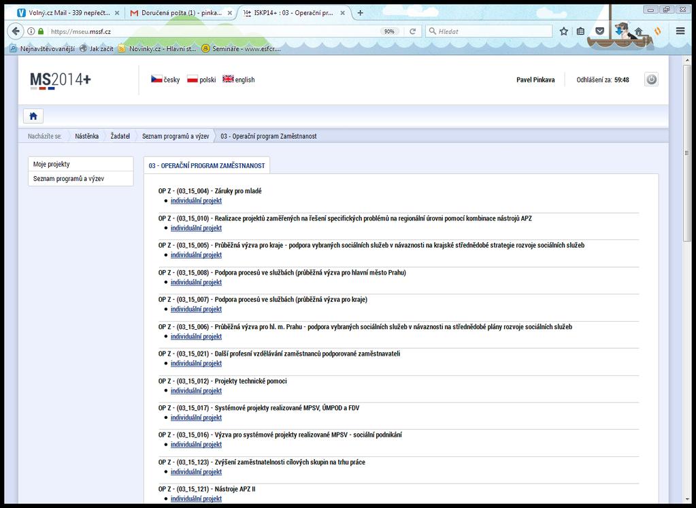Select the 03 - Operační program Zaměstnanost panel tab

[x=207, y=165]
